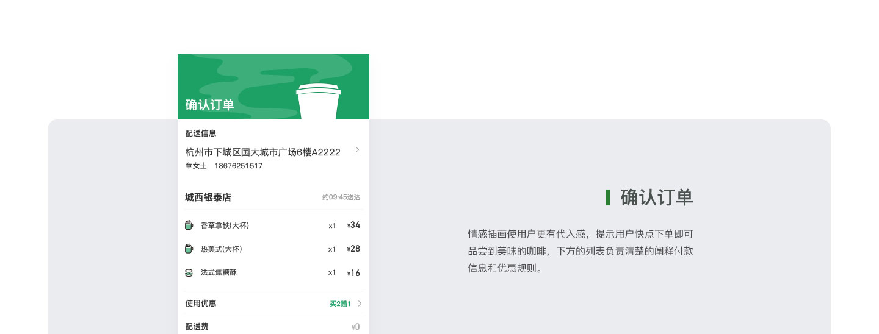Open address details with the chevron arrow
The width and height of the screenshot is (879, 334).
[x=357, y=150]
